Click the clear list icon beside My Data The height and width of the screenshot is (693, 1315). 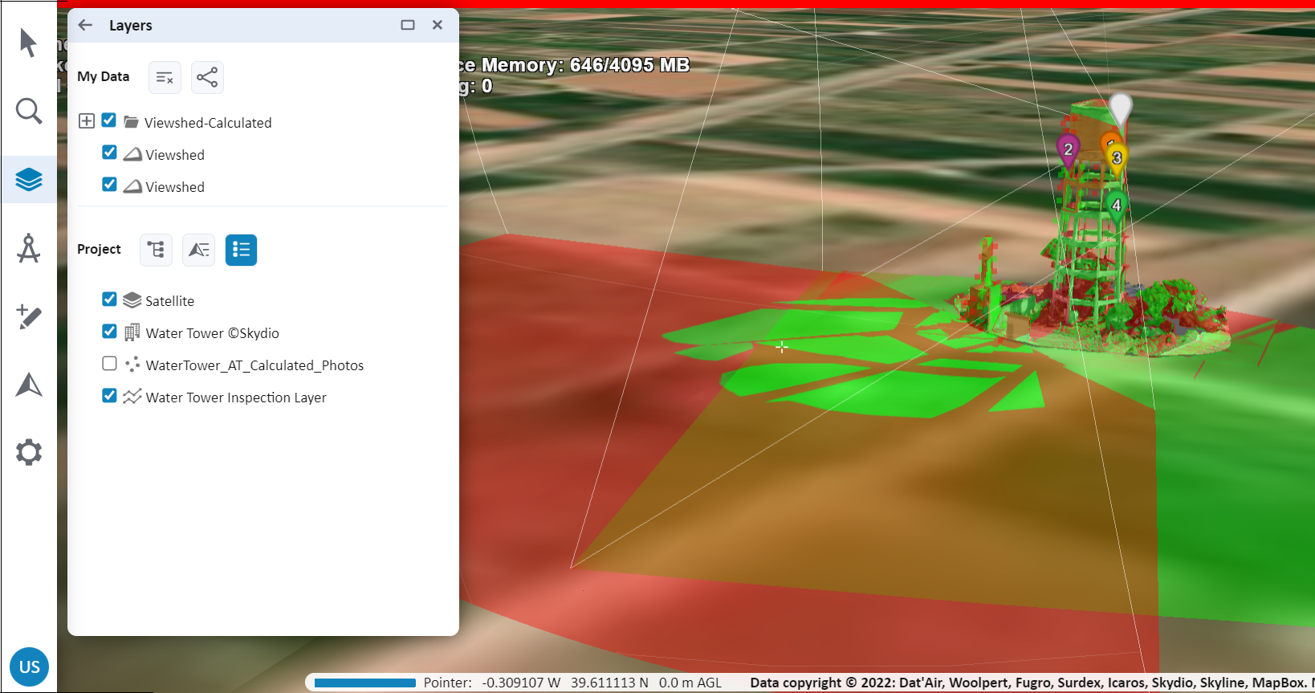pos(165,77)
